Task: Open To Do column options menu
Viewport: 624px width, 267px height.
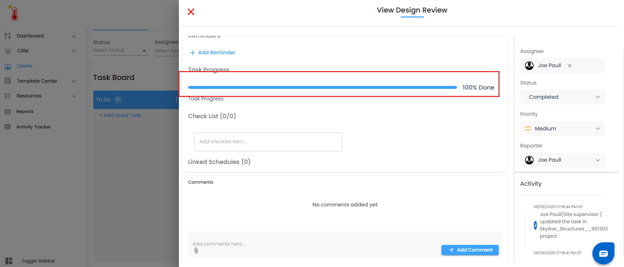Action: pos(176,100)
